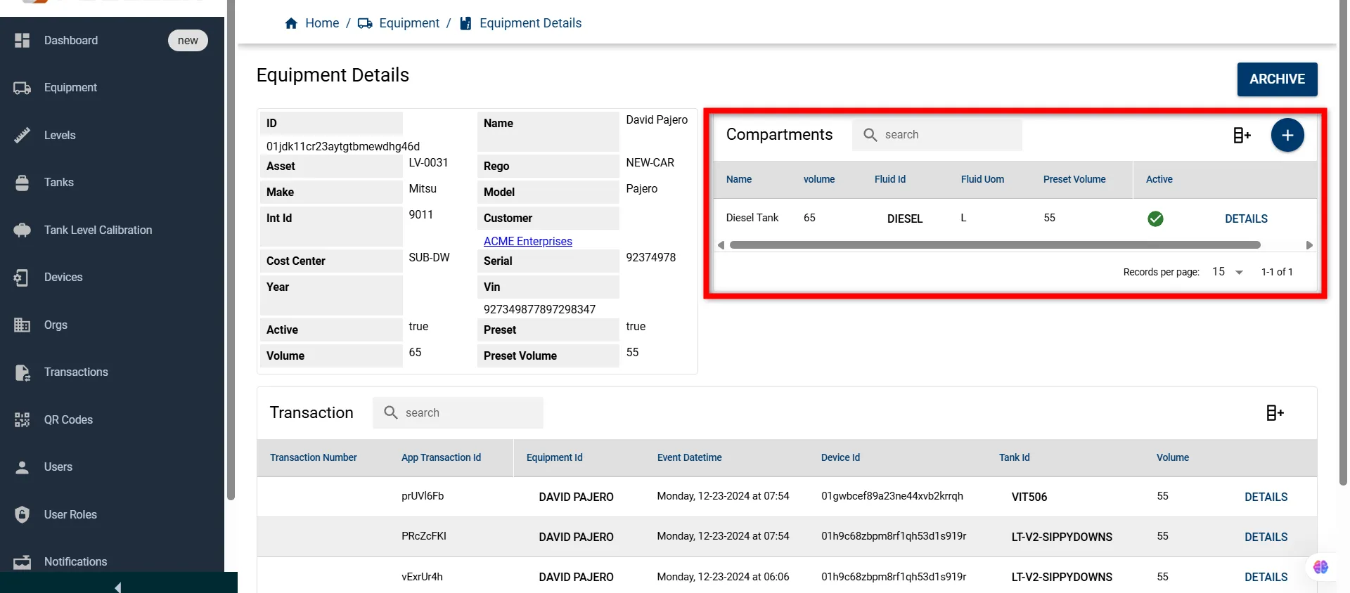Image resolution: width=1350 pixels, height=593 pixels.
Task: Open Tank Level Calibration menu item
Action: [98, 230]
